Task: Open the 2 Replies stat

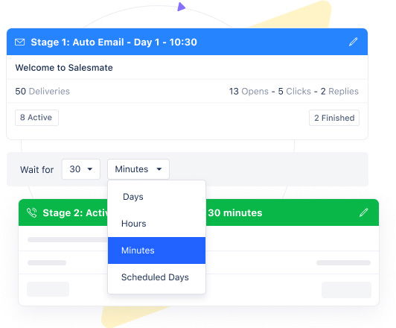Action: coord(339,91)
